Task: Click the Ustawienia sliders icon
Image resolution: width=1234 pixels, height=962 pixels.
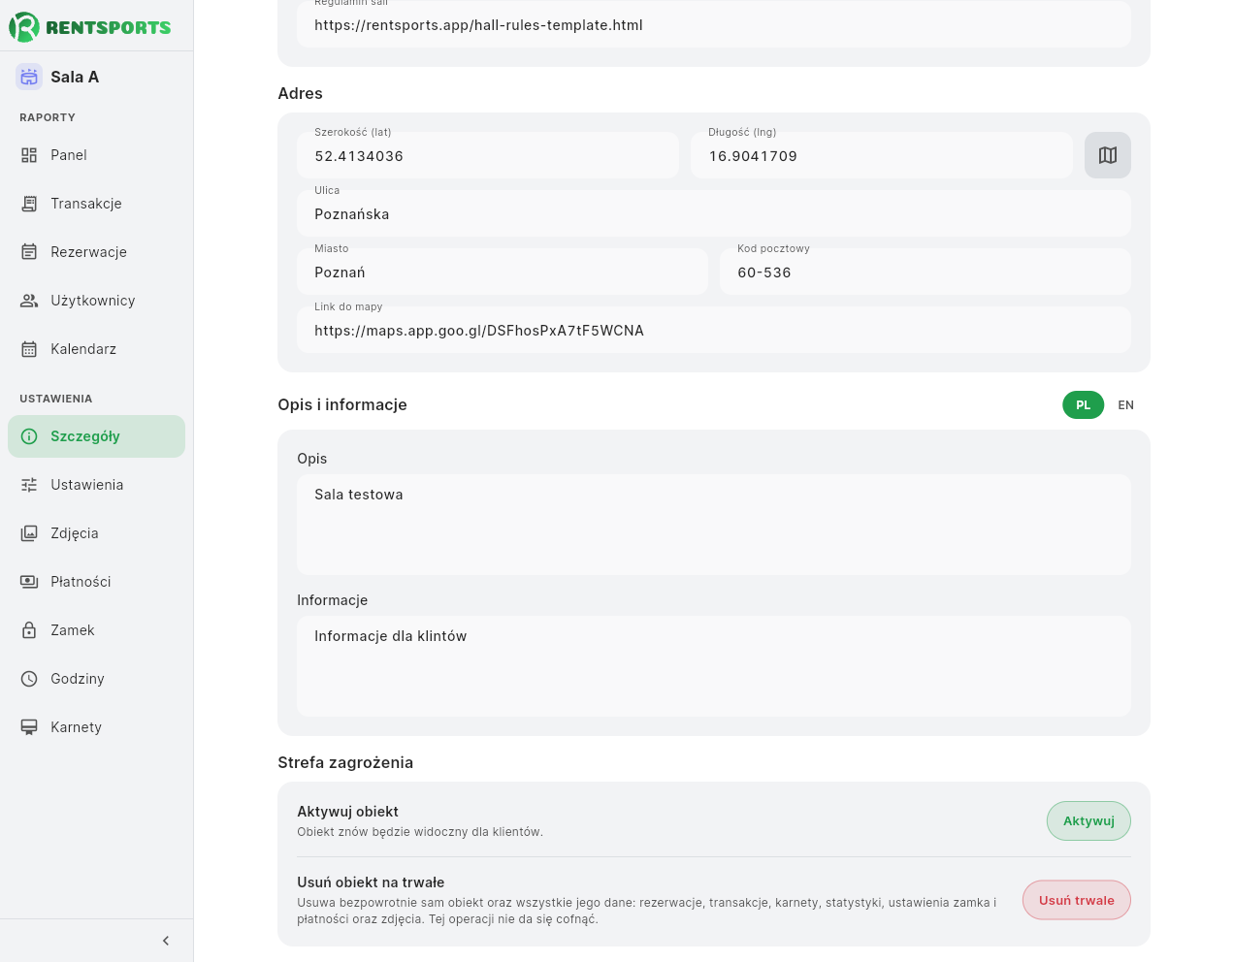Action: pyautogui.click(x=29, y=485)
